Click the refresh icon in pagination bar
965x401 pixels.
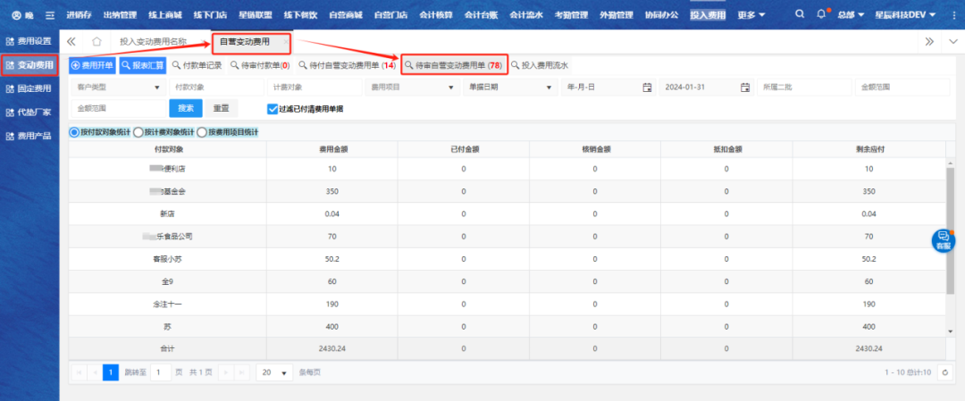[944, 372]
